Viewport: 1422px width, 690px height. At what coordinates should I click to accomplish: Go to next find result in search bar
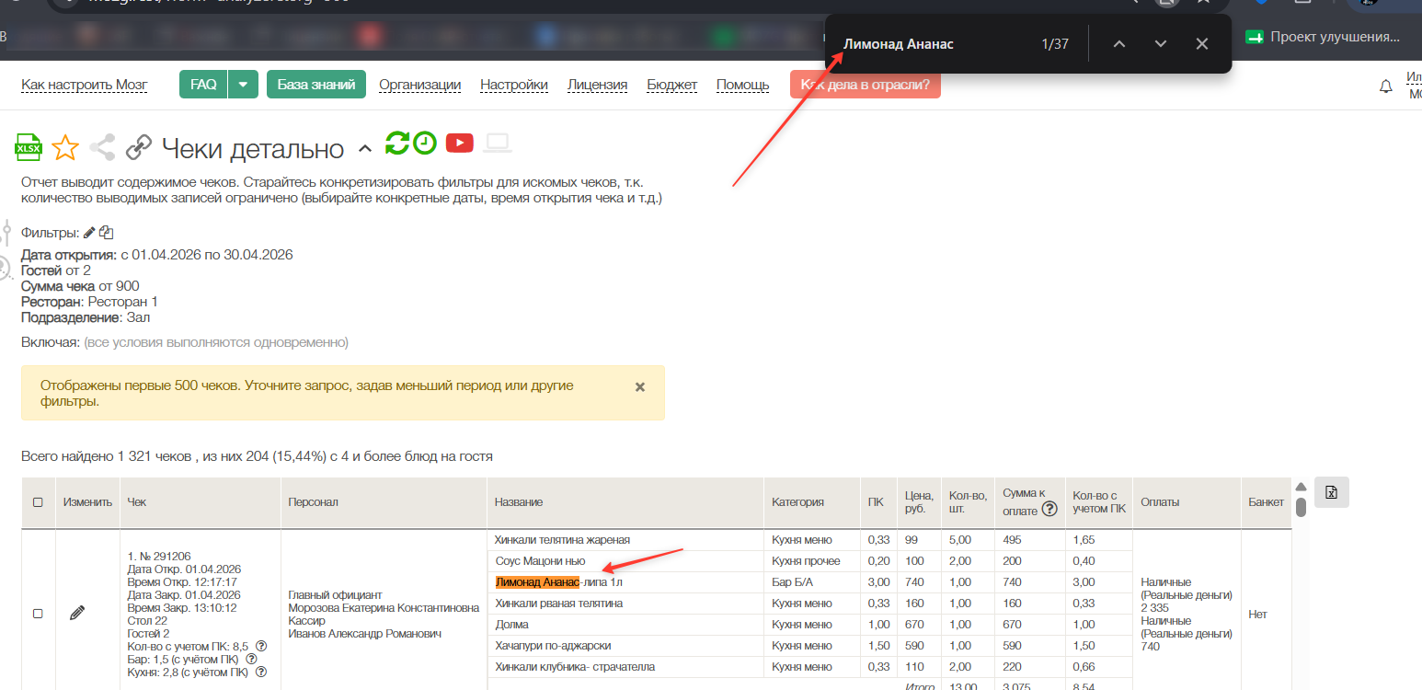tap(1161, 44)
